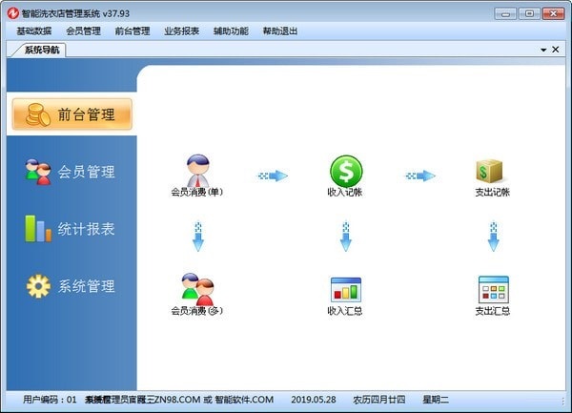Open 辅助功能 menu

232,31
